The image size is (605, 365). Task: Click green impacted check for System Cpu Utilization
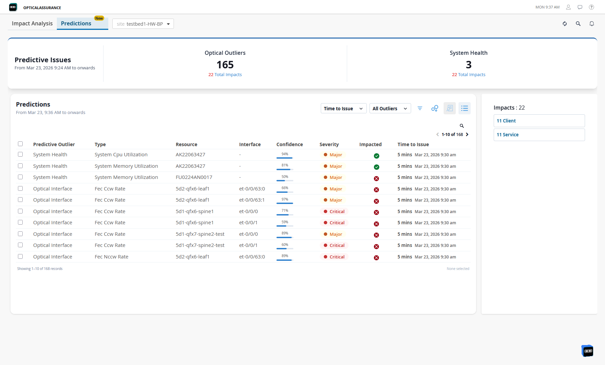376,156
